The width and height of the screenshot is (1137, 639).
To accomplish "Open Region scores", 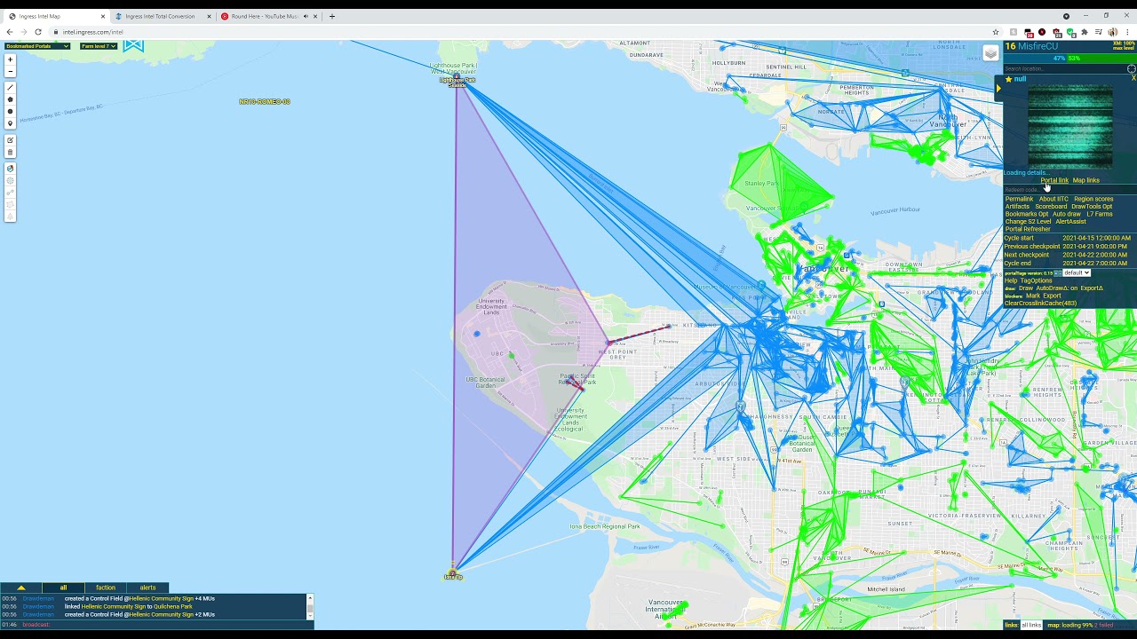I will click(1093, 199).
